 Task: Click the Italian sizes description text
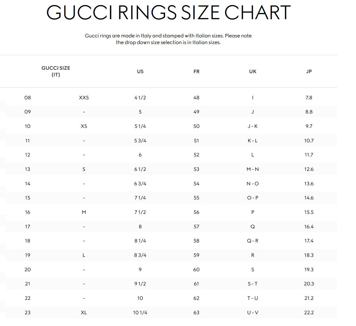click(168, 39)
